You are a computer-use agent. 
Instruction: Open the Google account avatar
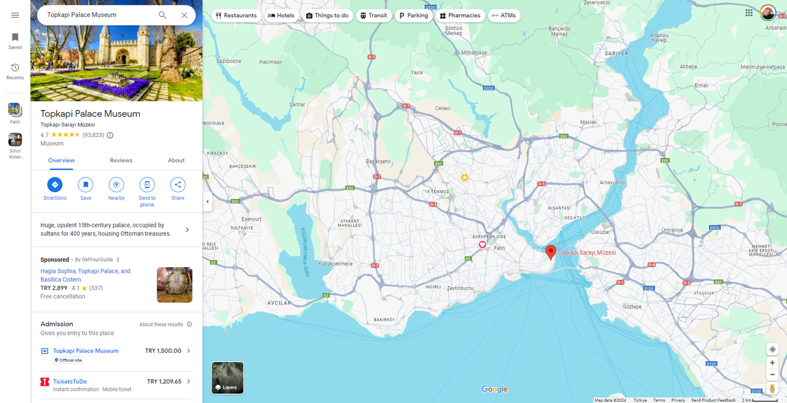click(x=768, y=12)
